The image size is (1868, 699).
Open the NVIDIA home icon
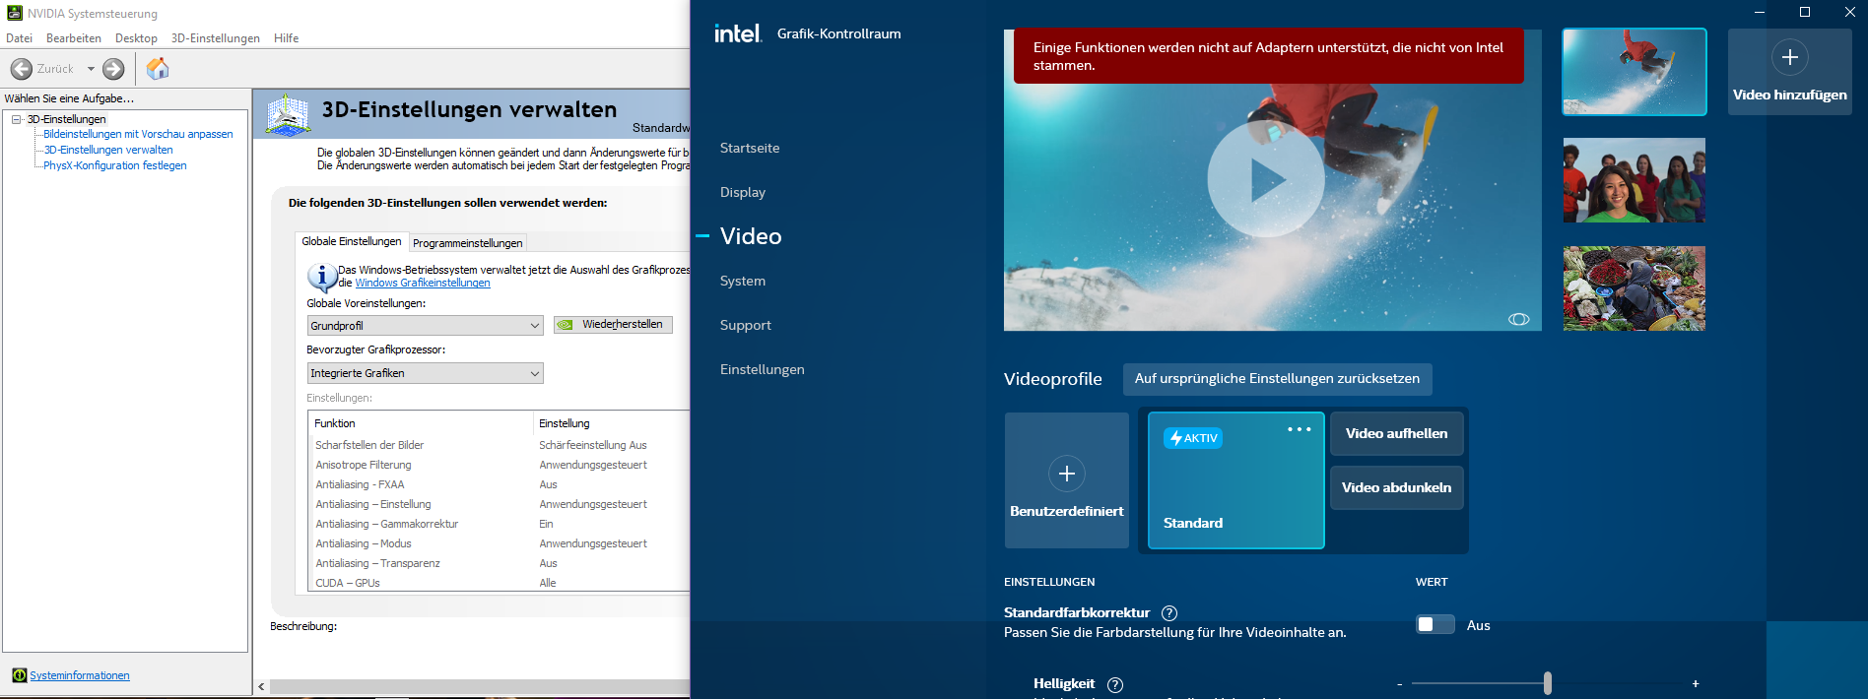(x=158, y=68)
